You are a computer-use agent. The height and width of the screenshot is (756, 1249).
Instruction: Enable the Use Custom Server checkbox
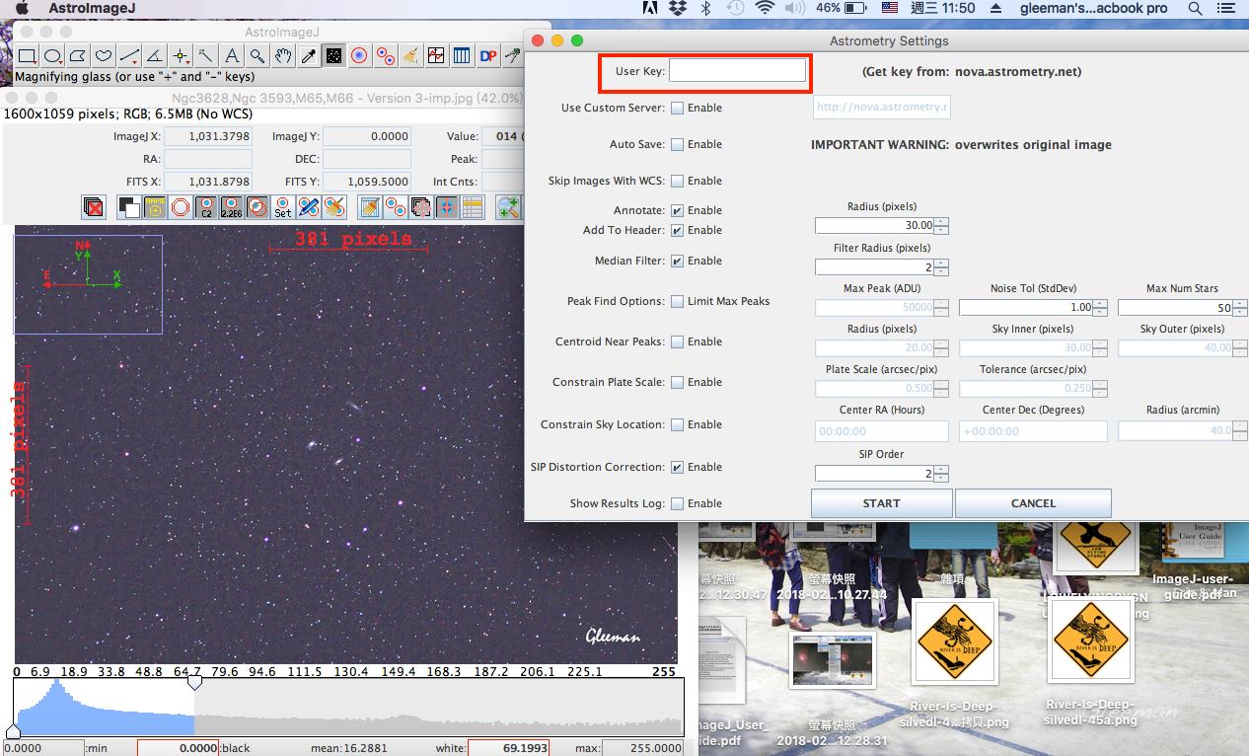pos(678,109)
